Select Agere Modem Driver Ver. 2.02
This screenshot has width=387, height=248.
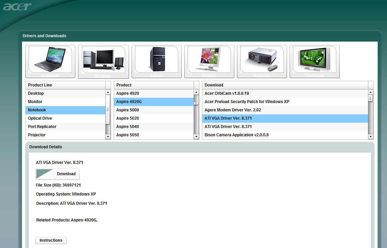[233, 110]
